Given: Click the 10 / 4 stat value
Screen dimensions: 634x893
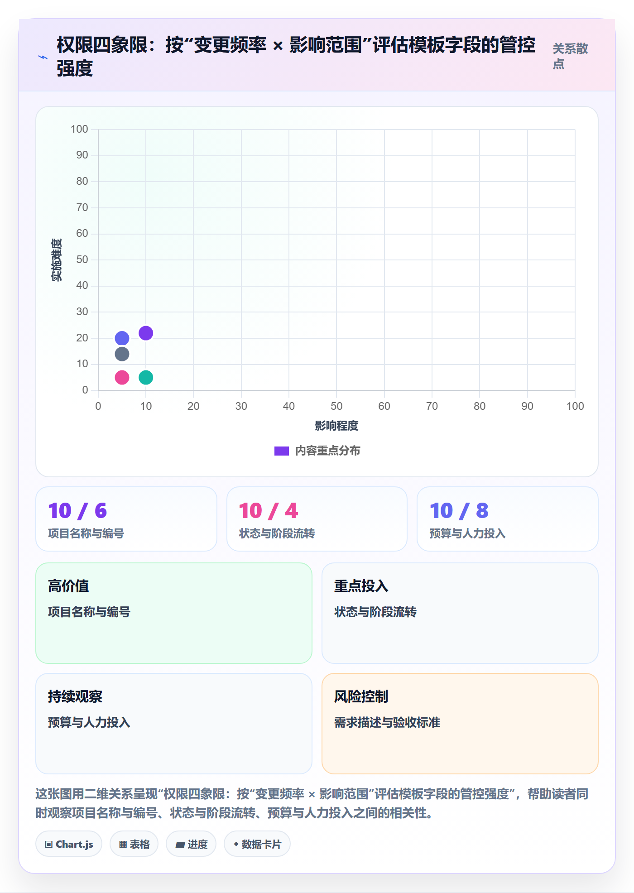Looking at the screenshot, I should point(269,511).
